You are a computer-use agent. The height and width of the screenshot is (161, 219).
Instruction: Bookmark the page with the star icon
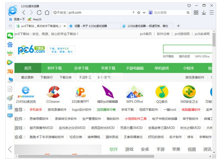pyautogui.click(x=139, y=13)
